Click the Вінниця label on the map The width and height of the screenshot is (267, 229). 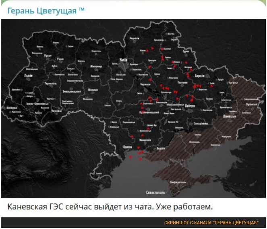coord(93,90)
